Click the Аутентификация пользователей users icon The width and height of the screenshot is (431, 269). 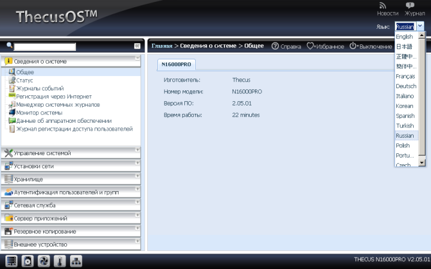point(8,192)
